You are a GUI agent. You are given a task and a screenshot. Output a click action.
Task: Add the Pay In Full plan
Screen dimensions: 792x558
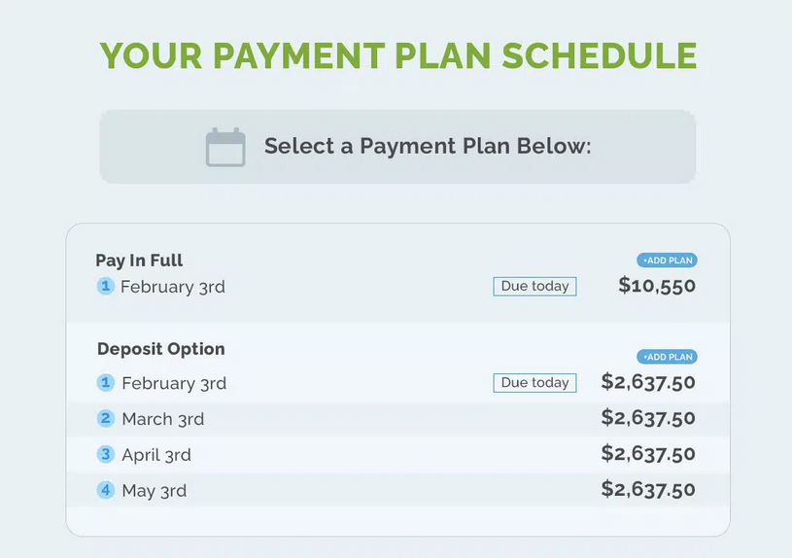coord(667,261)
